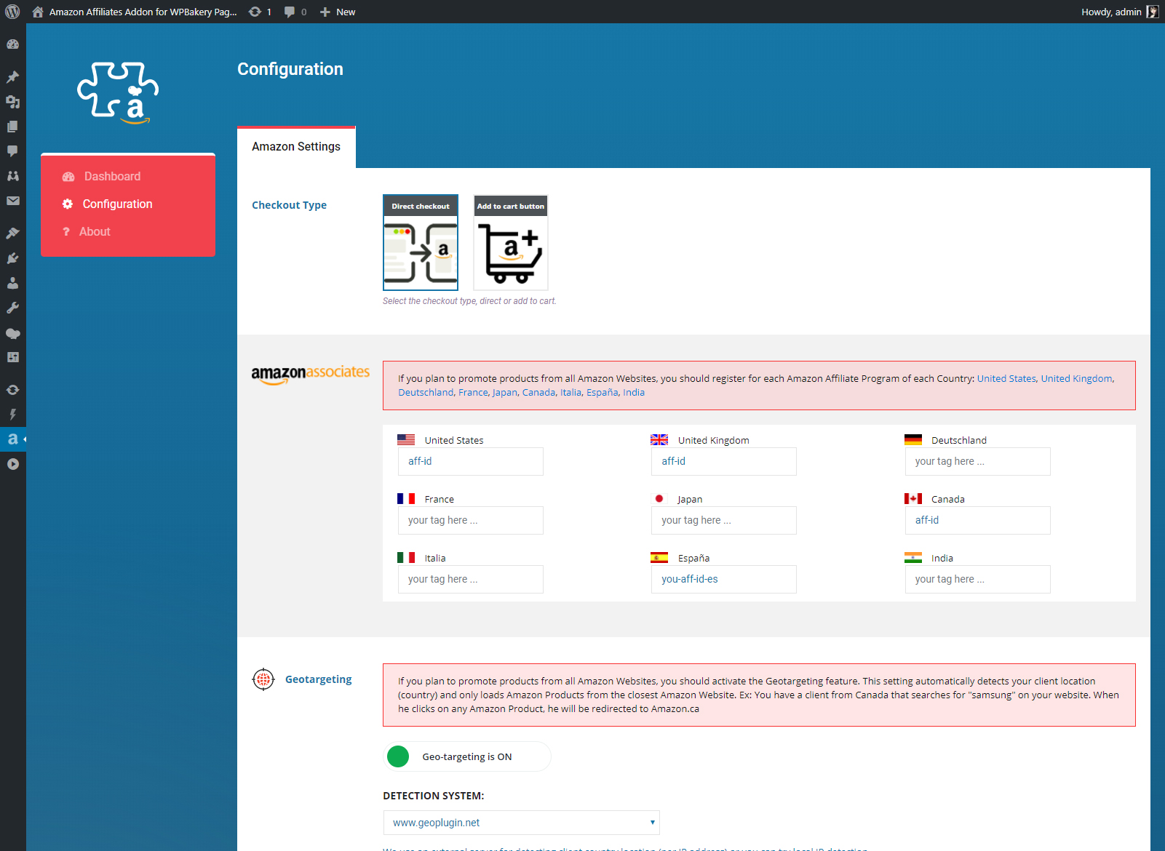Open the updates icon showing 1
Image resolution: width=1165 pixels, height=851 pixels.
pos(260,12)
